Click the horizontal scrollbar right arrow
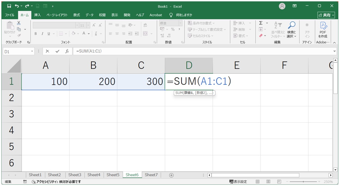The image size is (340, 186). [331, 175]
